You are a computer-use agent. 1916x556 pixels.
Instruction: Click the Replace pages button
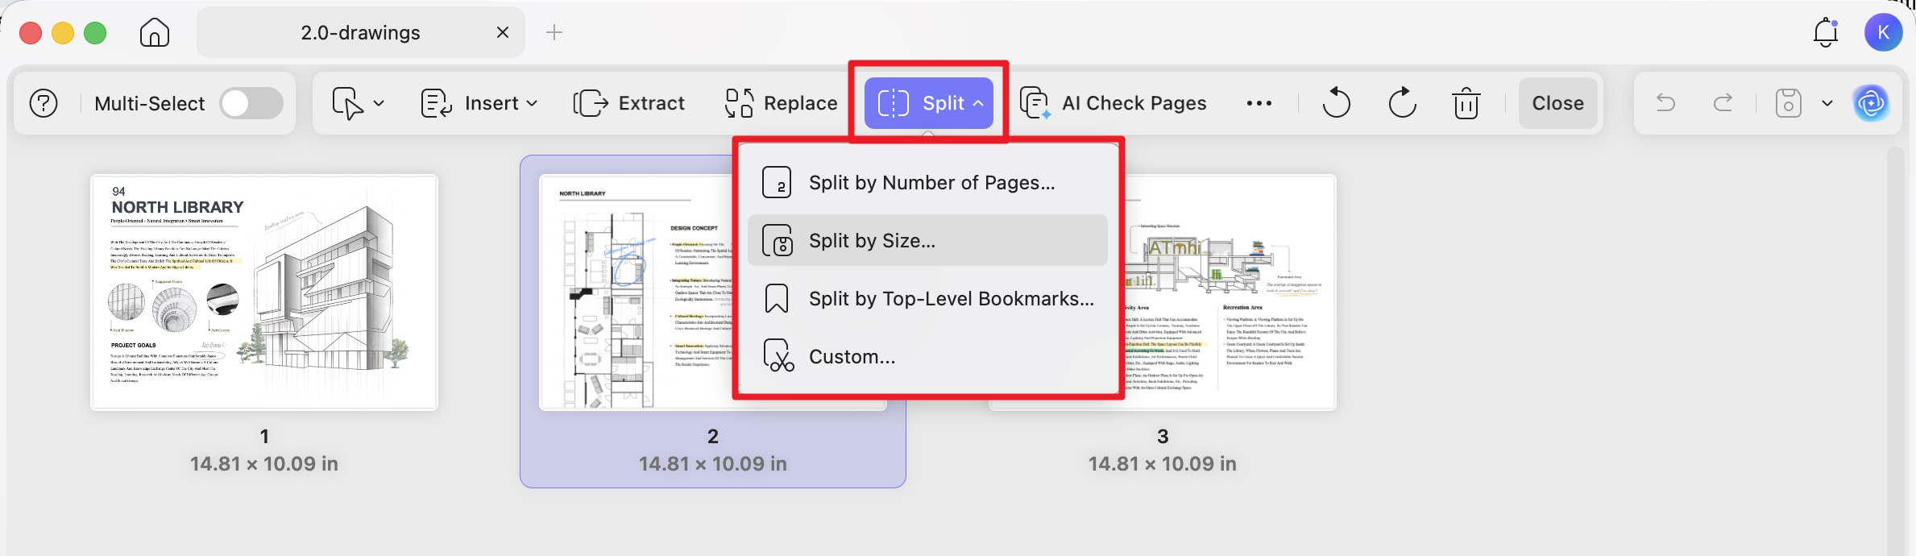pyautogui.click(x=782, y=103)
